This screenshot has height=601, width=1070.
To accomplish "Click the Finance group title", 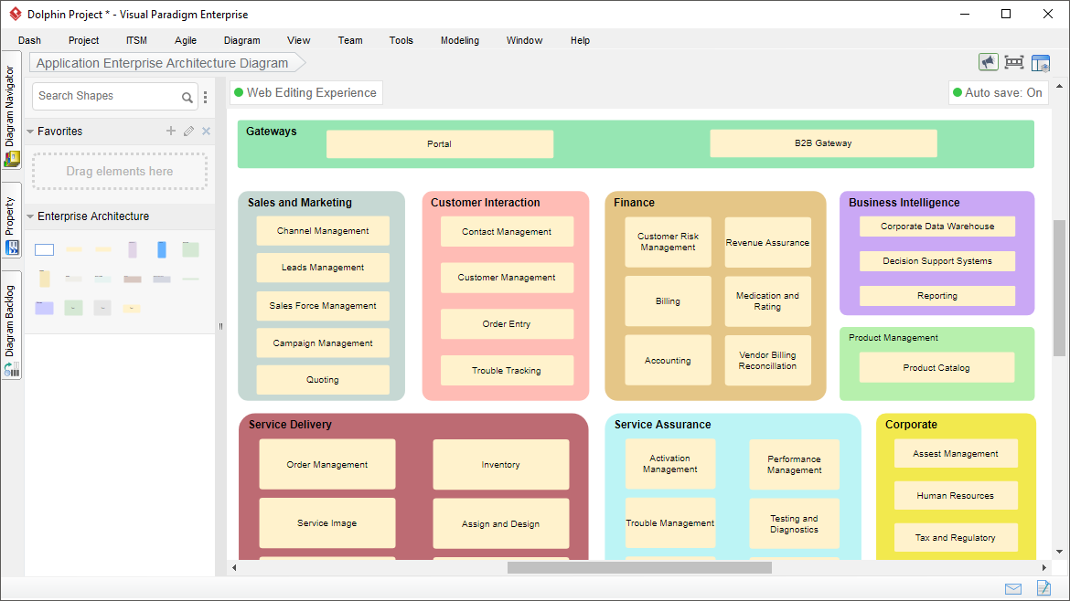I will [634, 203].
